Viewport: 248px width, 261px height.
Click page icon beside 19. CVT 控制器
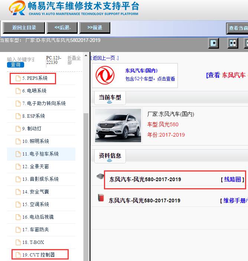[x=18, y=255]
